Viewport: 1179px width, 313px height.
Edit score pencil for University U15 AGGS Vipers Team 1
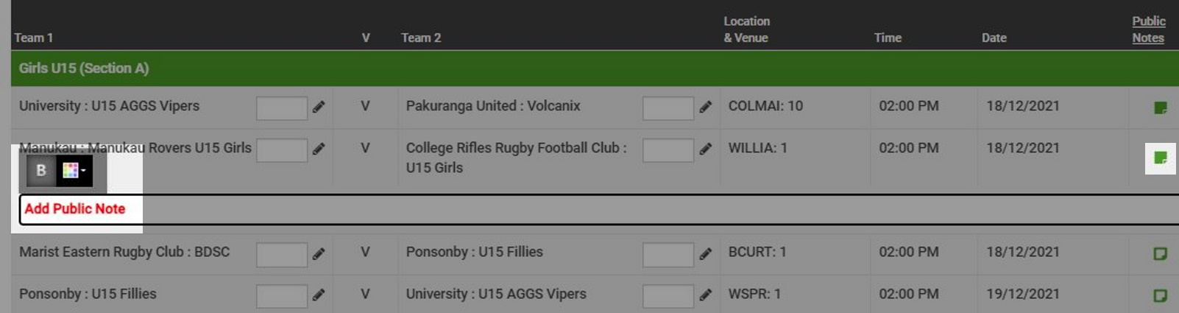pos(319,107)
